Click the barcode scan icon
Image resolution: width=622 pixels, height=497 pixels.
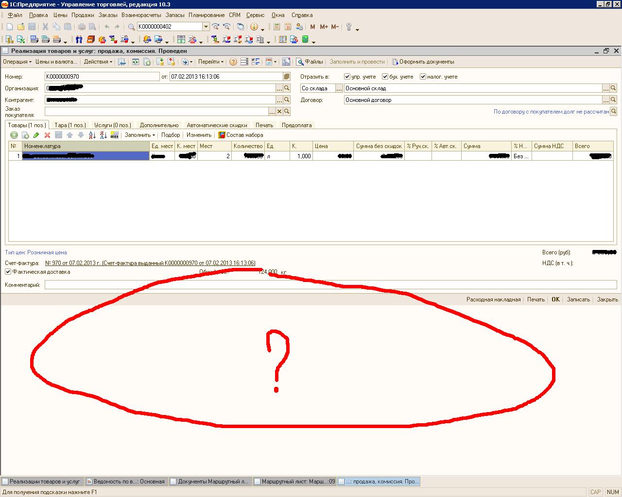coord(115,135)
